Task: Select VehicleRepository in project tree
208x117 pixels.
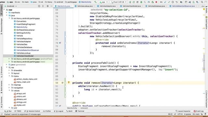Action: 24,39
